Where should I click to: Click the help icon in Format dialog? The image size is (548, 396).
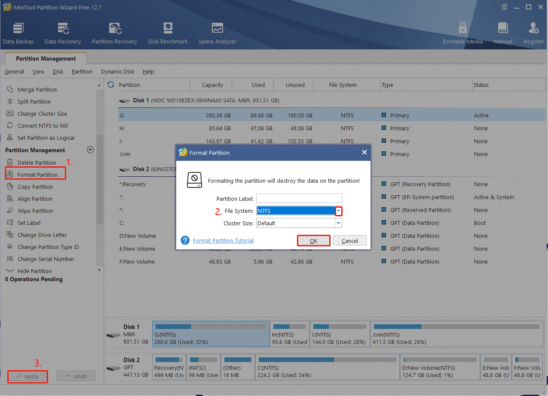185,240
